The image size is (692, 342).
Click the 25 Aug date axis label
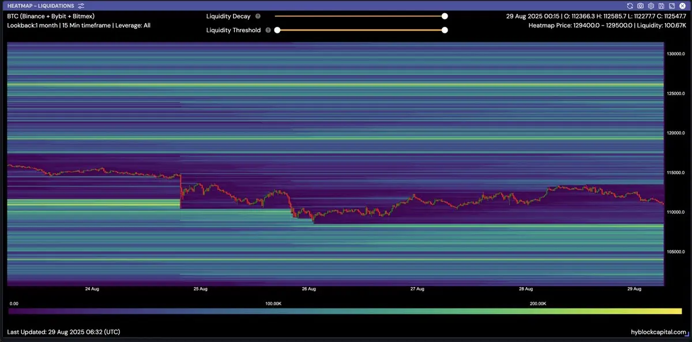(200, 289)
